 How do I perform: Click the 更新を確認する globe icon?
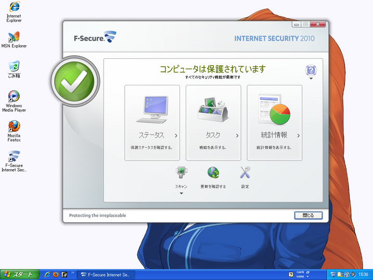pyautogui.click(x=213, y=173)
